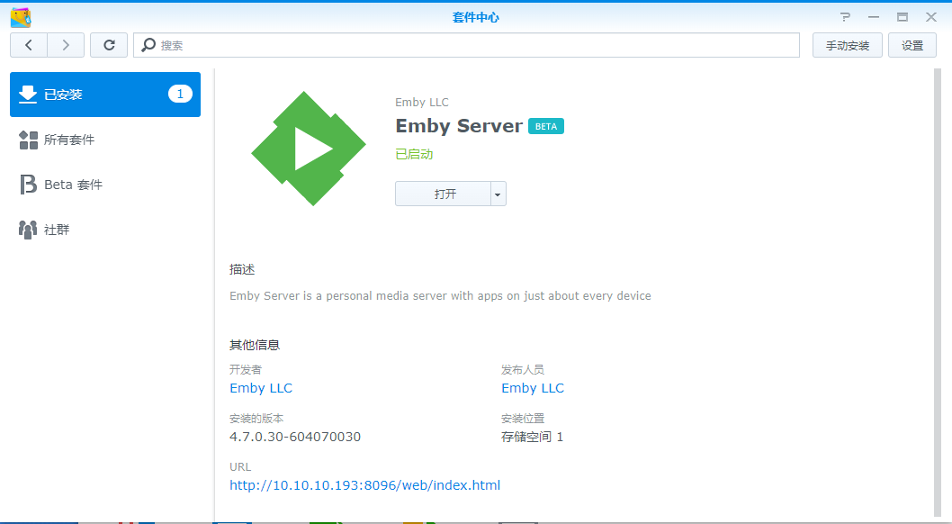Click the vertical scrollbar on the right

[x=937, y=292]
